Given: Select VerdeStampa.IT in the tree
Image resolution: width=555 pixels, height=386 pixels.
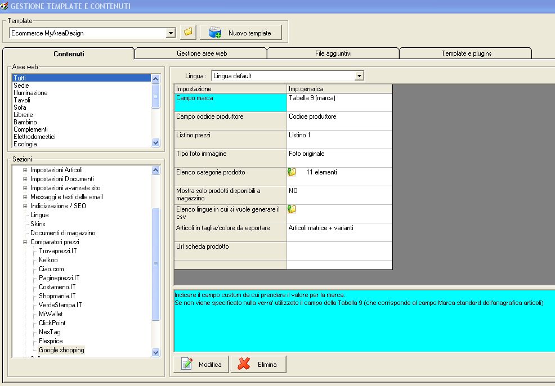Looking at the screenshot, I should pyautogui.click(x=60, y=304).
